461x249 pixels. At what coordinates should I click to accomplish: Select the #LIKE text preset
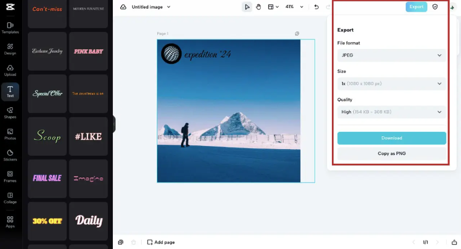coord(88,136)
